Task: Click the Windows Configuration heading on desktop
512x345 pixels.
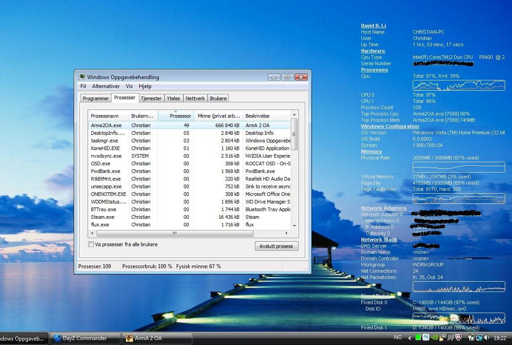Action: tap(390, 126)
